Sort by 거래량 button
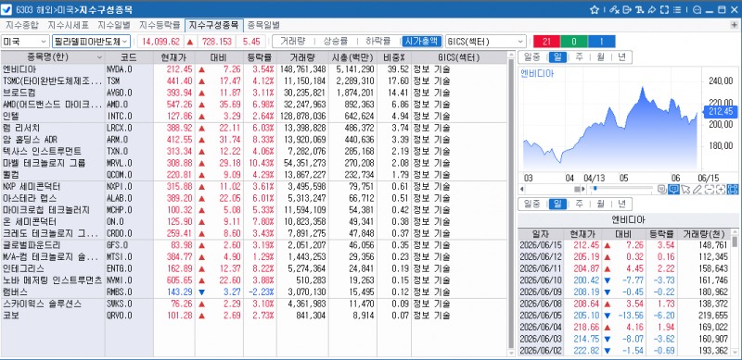The image size is (742, 360). tap(291, 42)
